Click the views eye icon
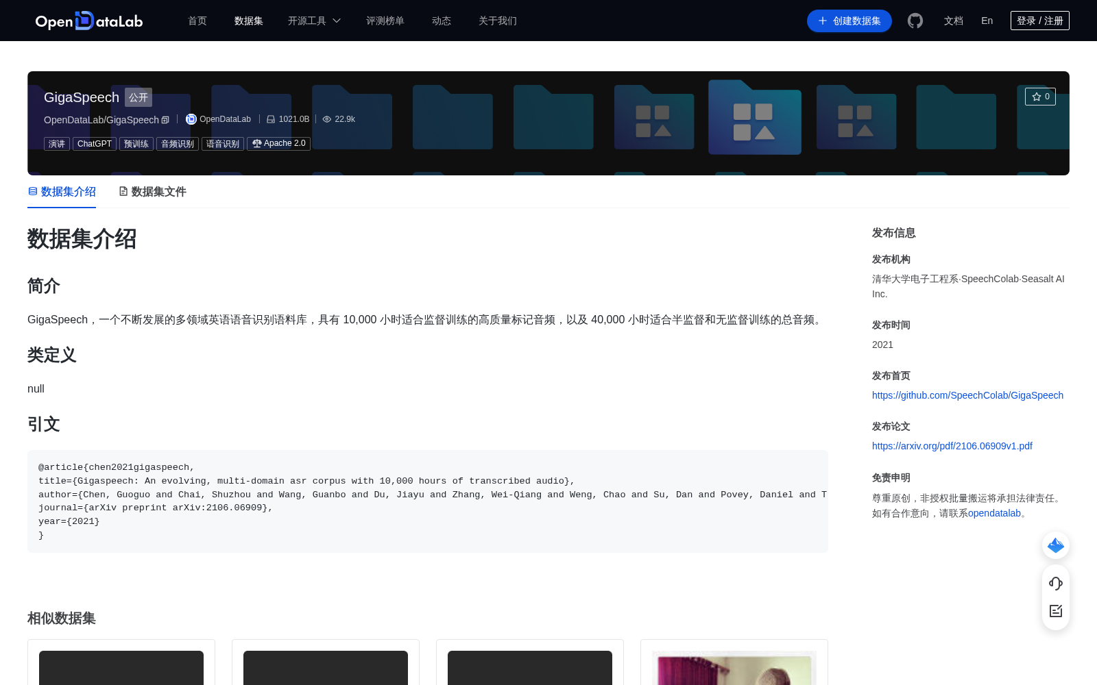The width and height of the screenshot is (1097, 685). tap(327, 119)
